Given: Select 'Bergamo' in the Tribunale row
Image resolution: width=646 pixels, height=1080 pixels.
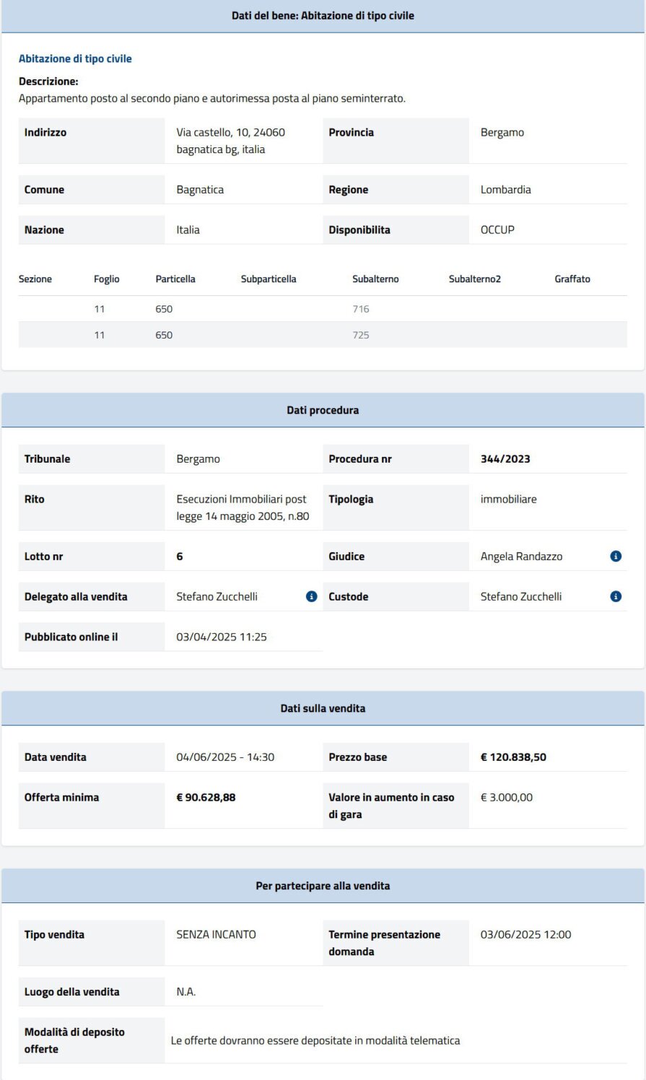Looking at the screenshot, I should point(198,459).
